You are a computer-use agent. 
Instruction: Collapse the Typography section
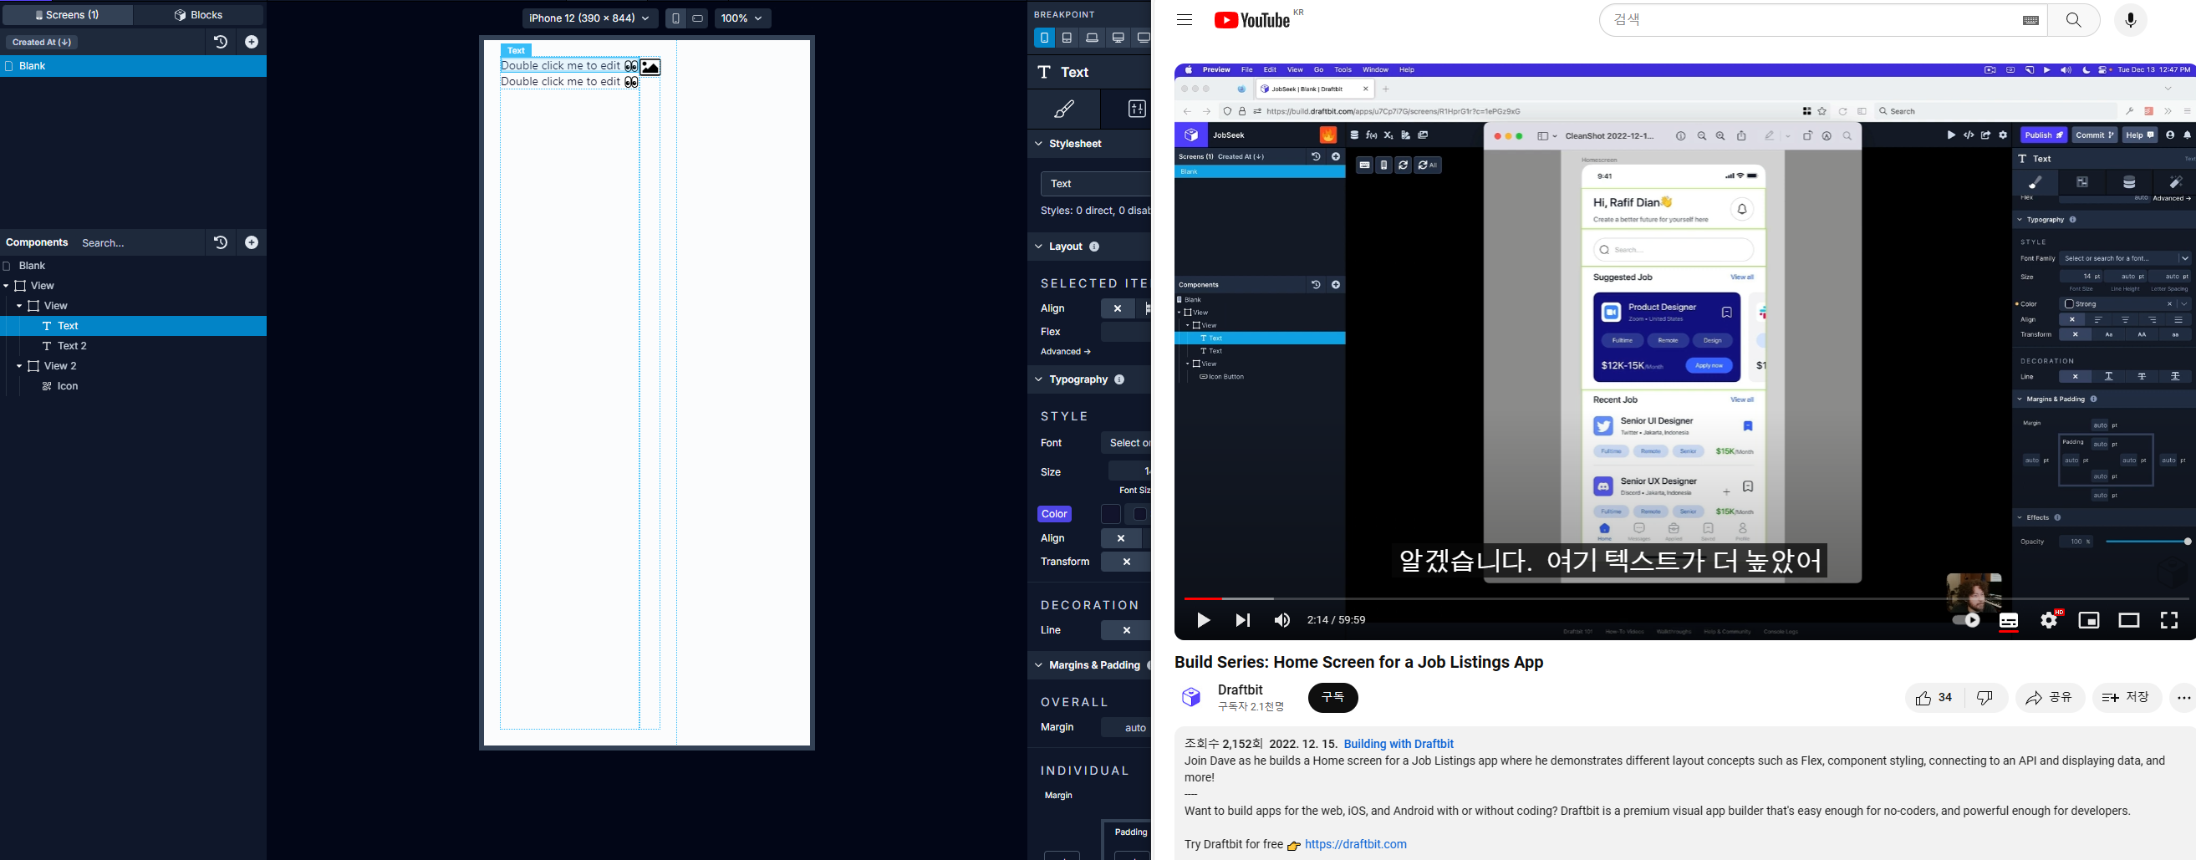(x=1038, y=380)
